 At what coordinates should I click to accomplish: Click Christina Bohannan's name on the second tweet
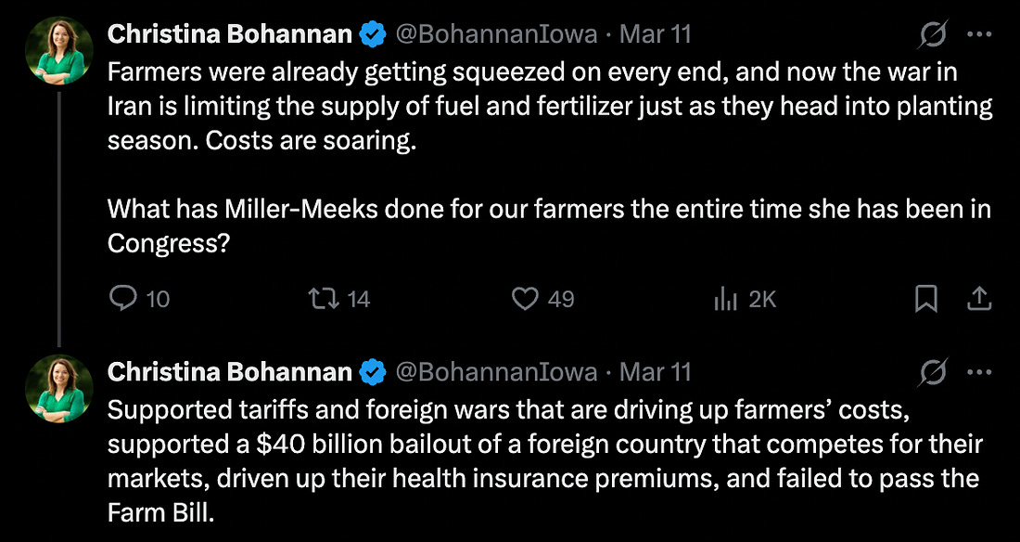[x=229, y=372]
